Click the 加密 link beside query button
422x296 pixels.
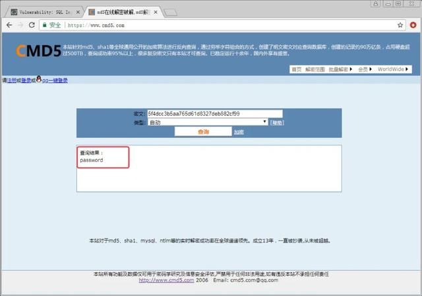[239, 132]
